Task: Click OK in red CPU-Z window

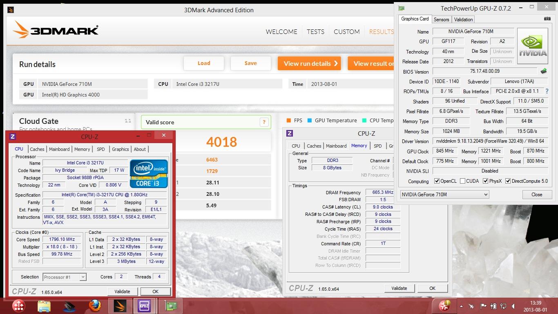Action: click(x=155, y=292)
